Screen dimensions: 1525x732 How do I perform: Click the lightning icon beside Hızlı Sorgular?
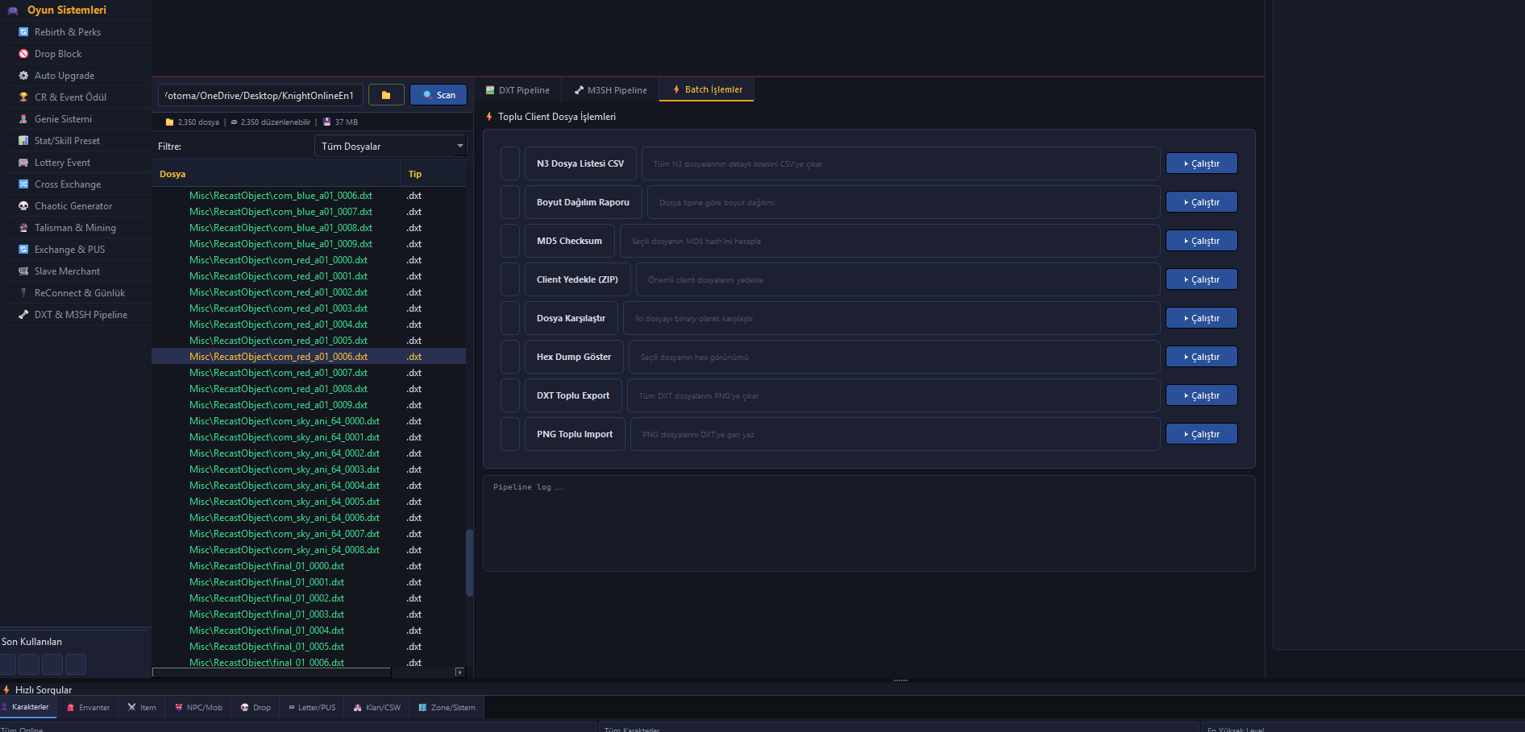coord(6,690)
